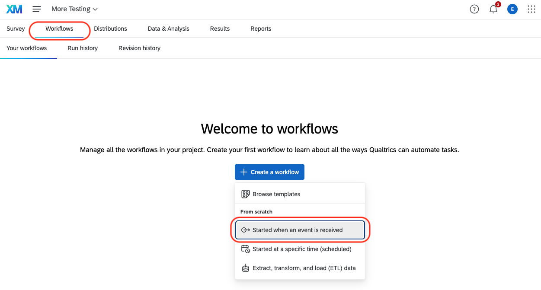Expand the More Testing project dropdown
This screenshot has height=290, width=541.
74,9
